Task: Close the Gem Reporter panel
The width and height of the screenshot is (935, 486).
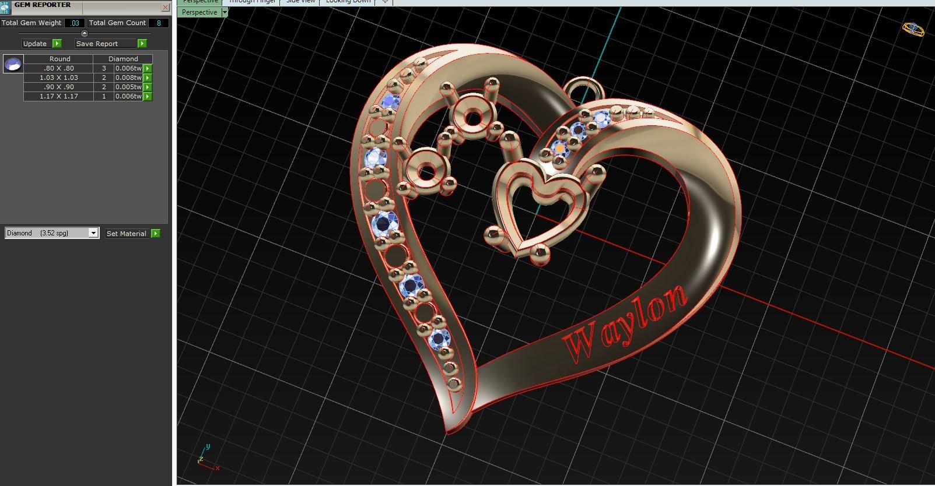Action: pos(166,8)
